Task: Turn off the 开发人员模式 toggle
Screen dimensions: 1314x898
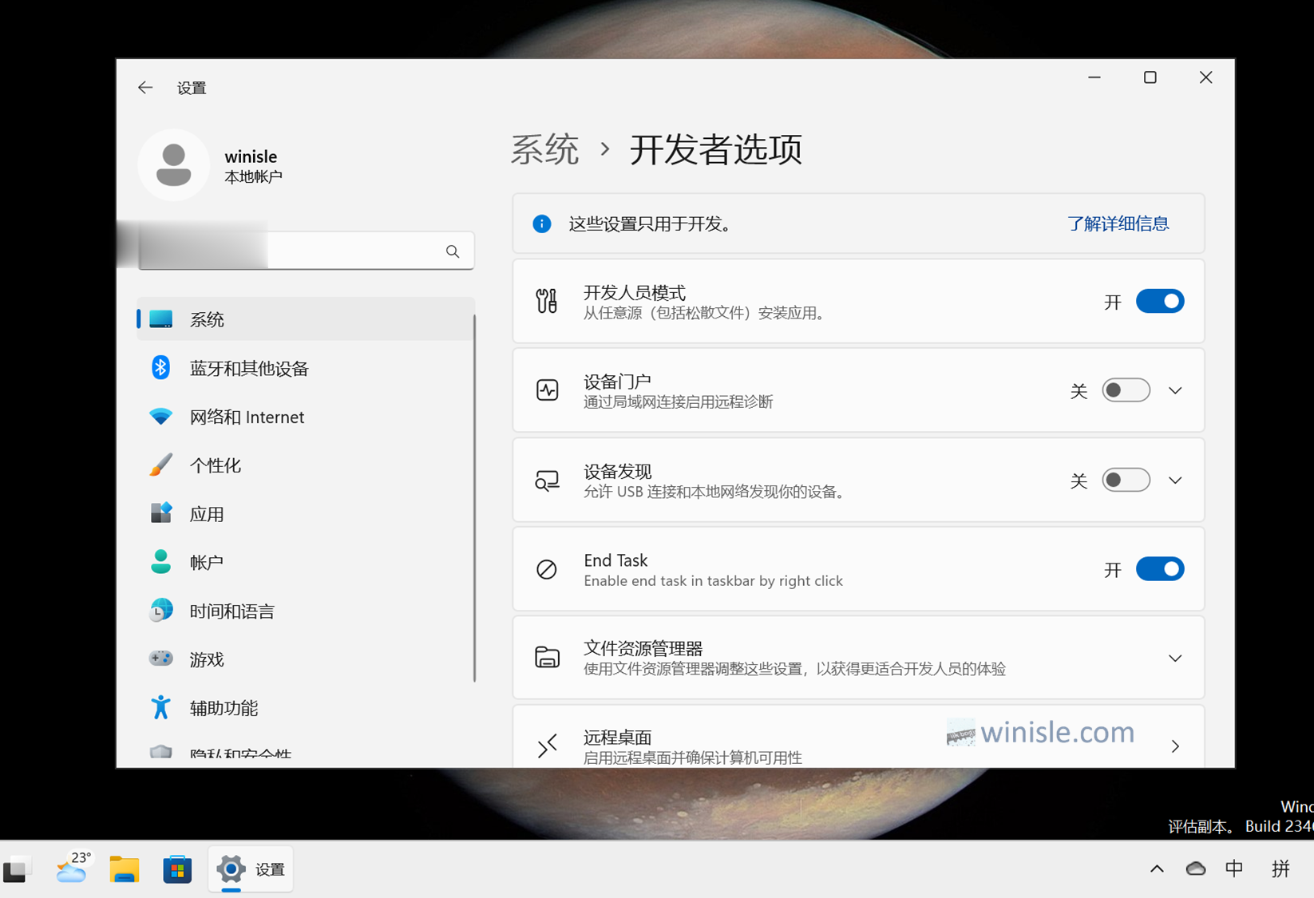Action: (1159, 302)
